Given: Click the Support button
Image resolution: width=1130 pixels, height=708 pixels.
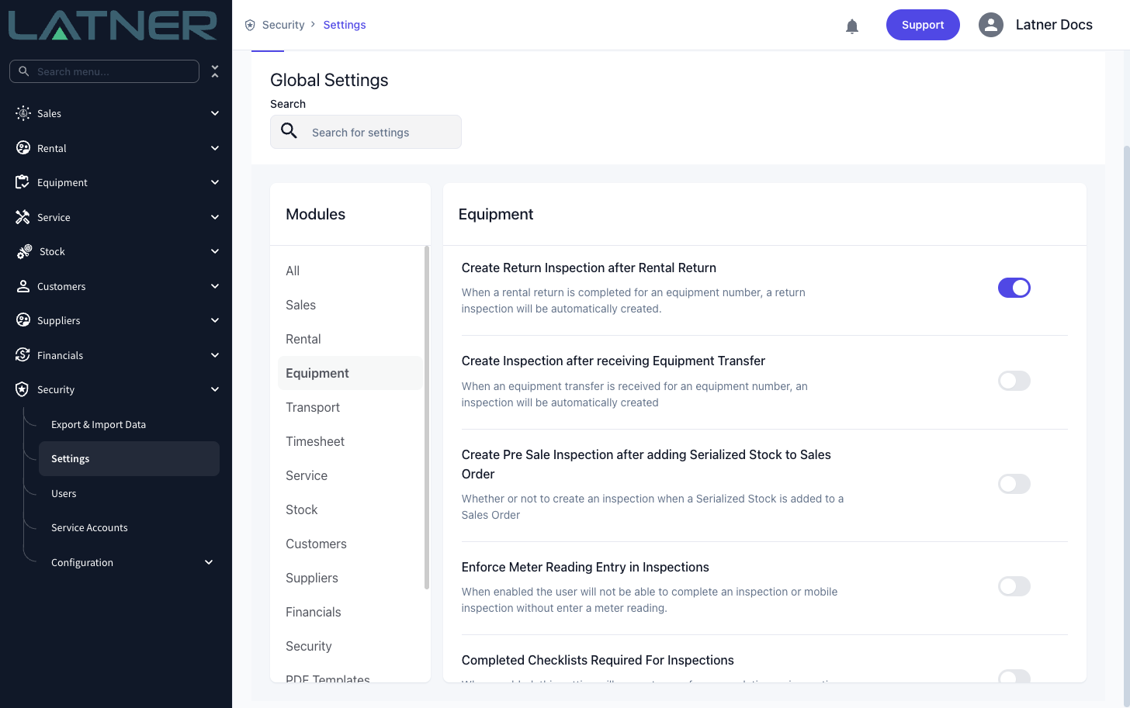Looking at the screenshot, I should point(923,25).
